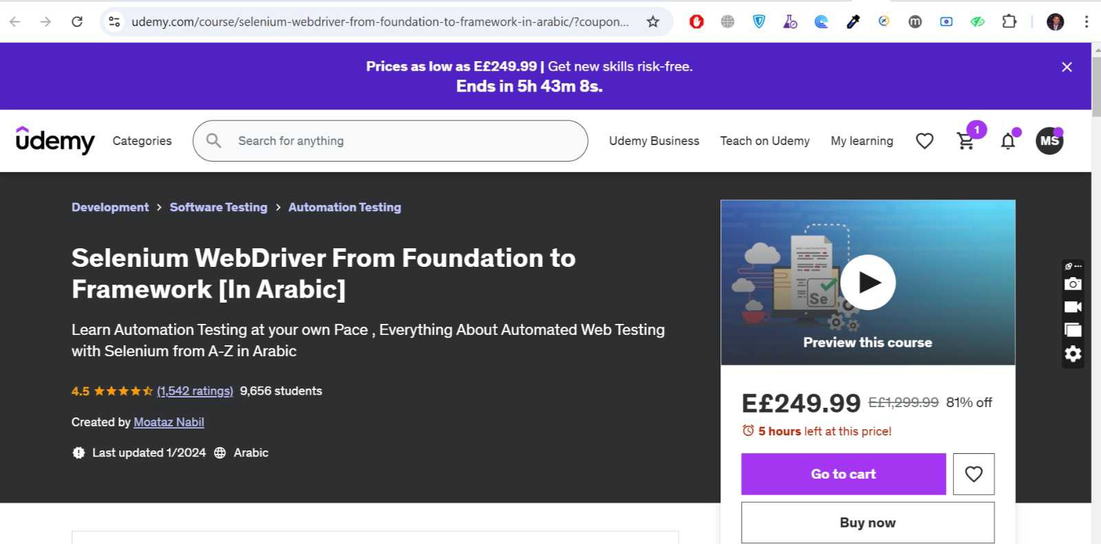This screenshot has height=544, width=1101.
Task: Dismiss the purple promo banner
Action: (1067, 67)
